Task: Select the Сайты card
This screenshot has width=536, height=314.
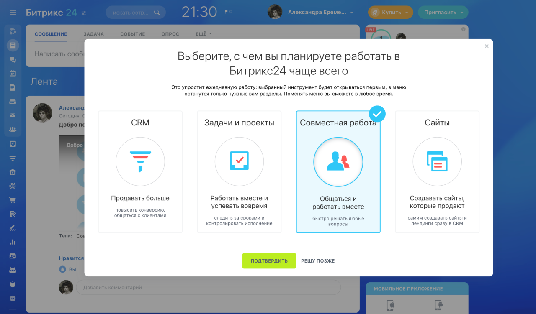Action: 437,172
